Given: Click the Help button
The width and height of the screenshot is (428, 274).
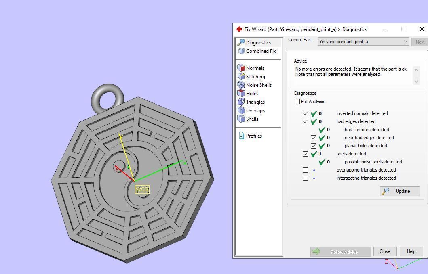Looking at the screenshot, I should click(411, 251).
